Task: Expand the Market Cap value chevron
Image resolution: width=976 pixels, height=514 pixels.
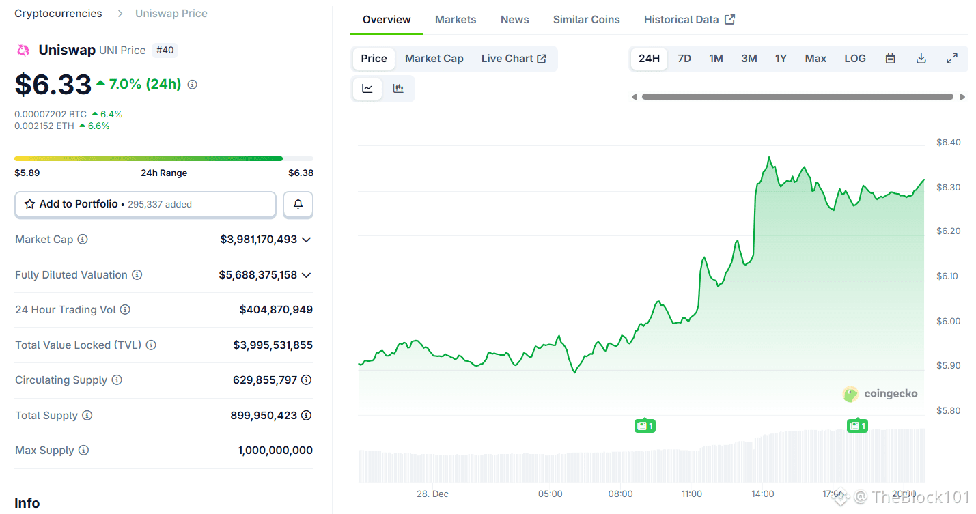Action: click(x=307, y=240)
